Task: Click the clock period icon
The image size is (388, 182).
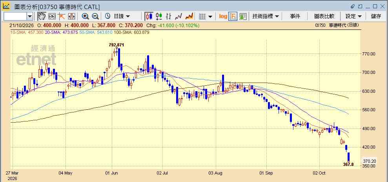Action: [107, 17]
